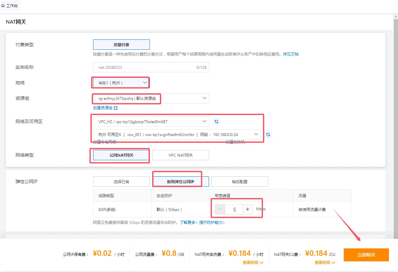Expand 查看明细 under NAT网关实例费
This screenshot has width=398, height=272.
(x=253, y=262)
